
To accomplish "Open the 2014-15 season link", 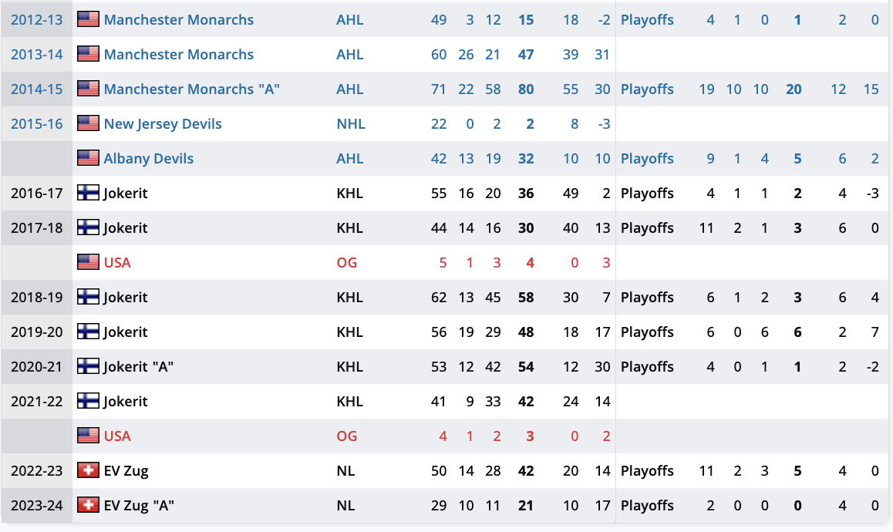I will point(36,89).
